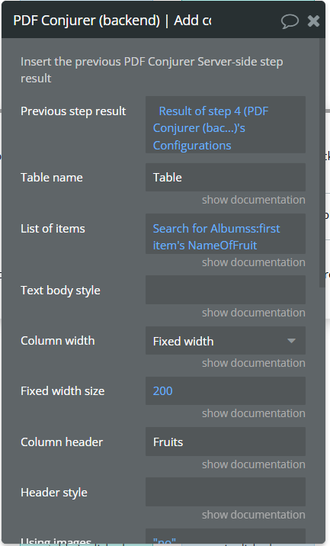The width and height of the screenshot is (330, 546).
Task: Edit the Fixed width size value 200
Action: coord(226,390)
